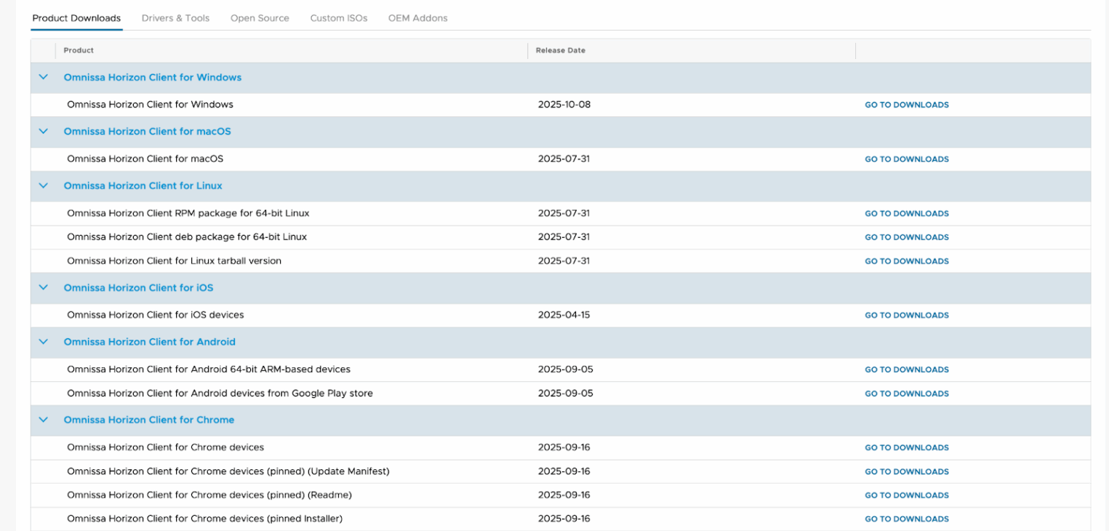This screenshot has height=531, width=1109.
Task: Collapse the Horizon Client for Linux group
Action: pyautogui.click(x=43, y=186)
